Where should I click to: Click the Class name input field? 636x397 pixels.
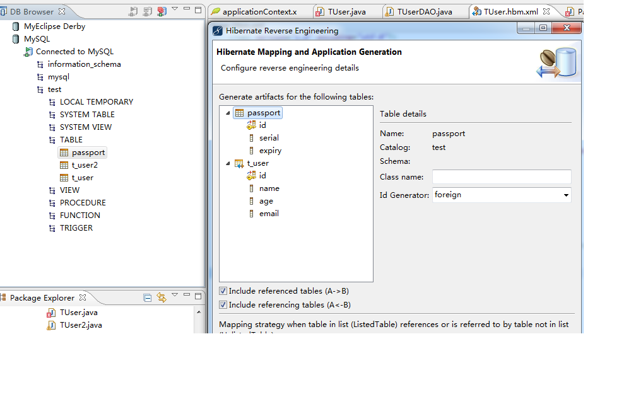(x=502, y=177)
